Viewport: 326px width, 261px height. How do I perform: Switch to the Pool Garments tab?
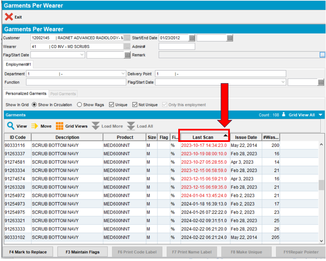pos(63,93)
